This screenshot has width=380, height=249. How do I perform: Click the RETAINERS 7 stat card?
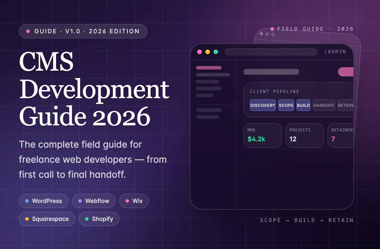coord(341,136)
